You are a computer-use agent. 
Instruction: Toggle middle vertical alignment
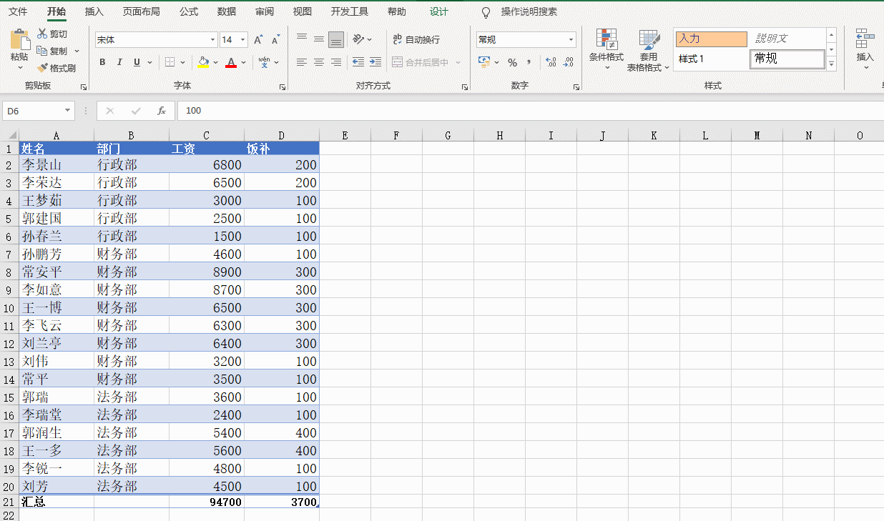[319, 39]
